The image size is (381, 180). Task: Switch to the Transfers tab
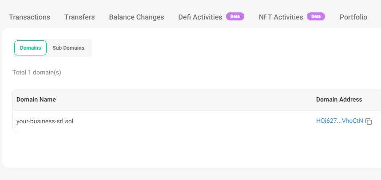pyautogui.click(x=79, y=17)
